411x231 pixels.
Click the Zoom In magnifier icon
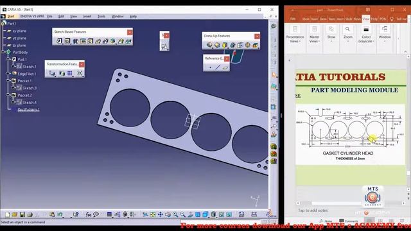pyautogui.click(x=175, y=215)
